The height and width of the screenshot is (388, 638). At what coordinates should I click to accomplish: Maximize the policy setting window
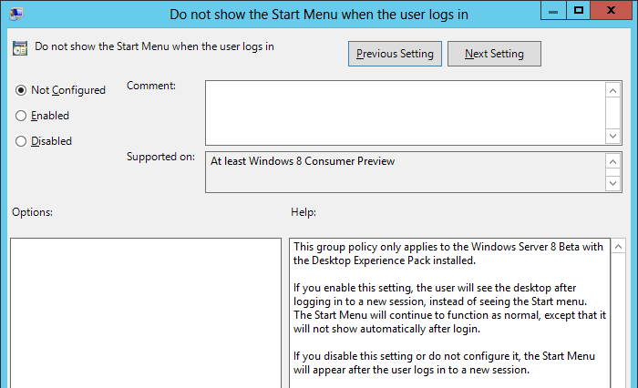click(579, 11)
